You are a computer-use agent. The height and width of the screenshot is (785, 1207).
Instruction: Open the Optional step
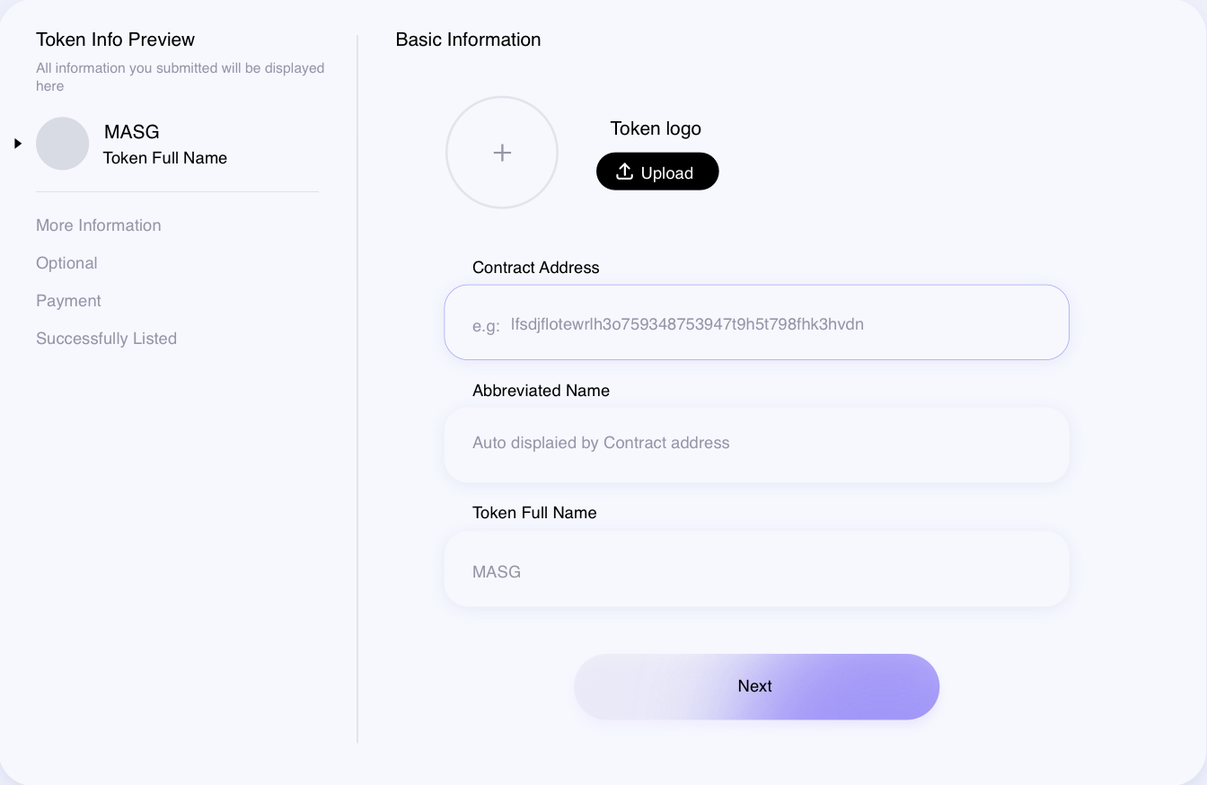[66, 263]
